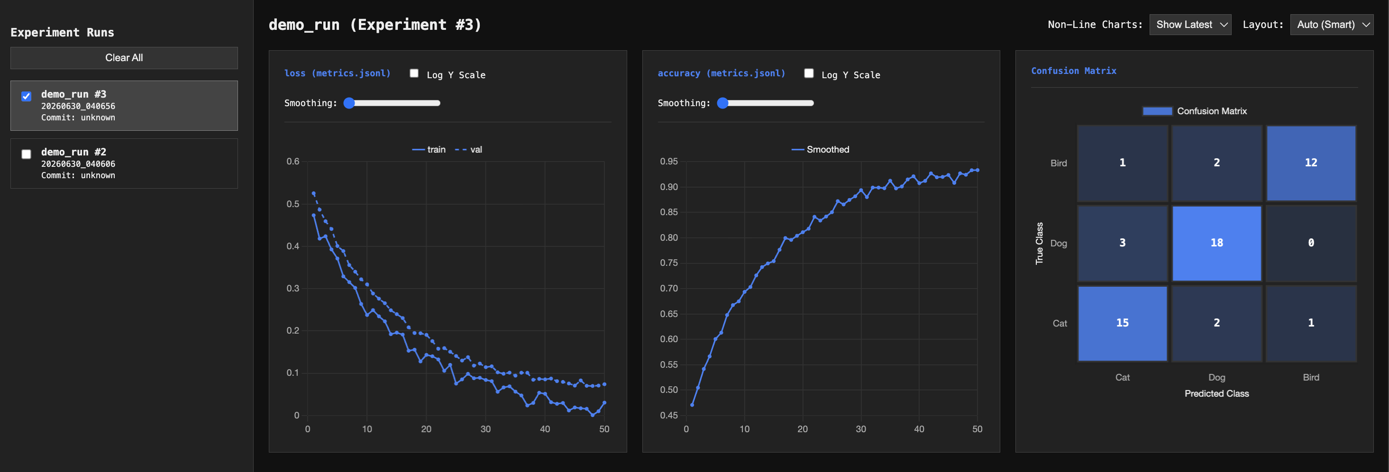
Task: Click the first val loss point
Action: click(x=314, y=193)
